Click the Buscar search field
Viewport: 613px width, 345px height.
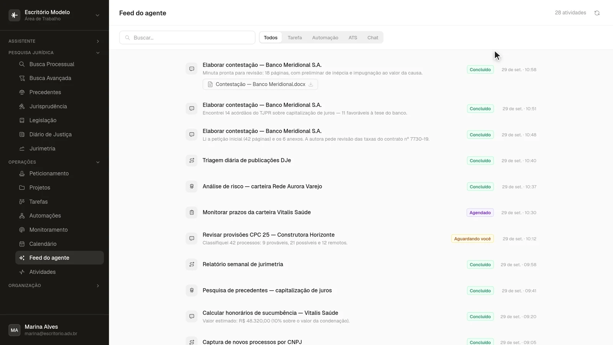point(187,38)
